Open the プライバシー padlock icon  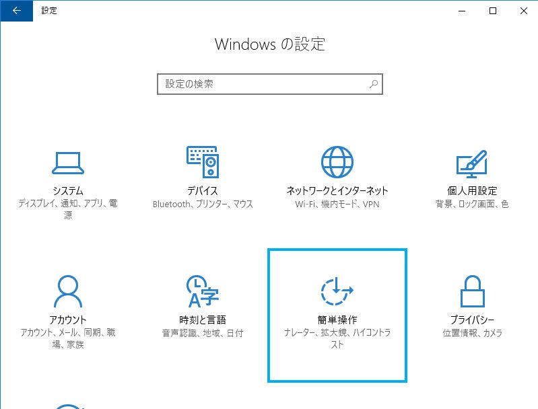coord(472,291)
